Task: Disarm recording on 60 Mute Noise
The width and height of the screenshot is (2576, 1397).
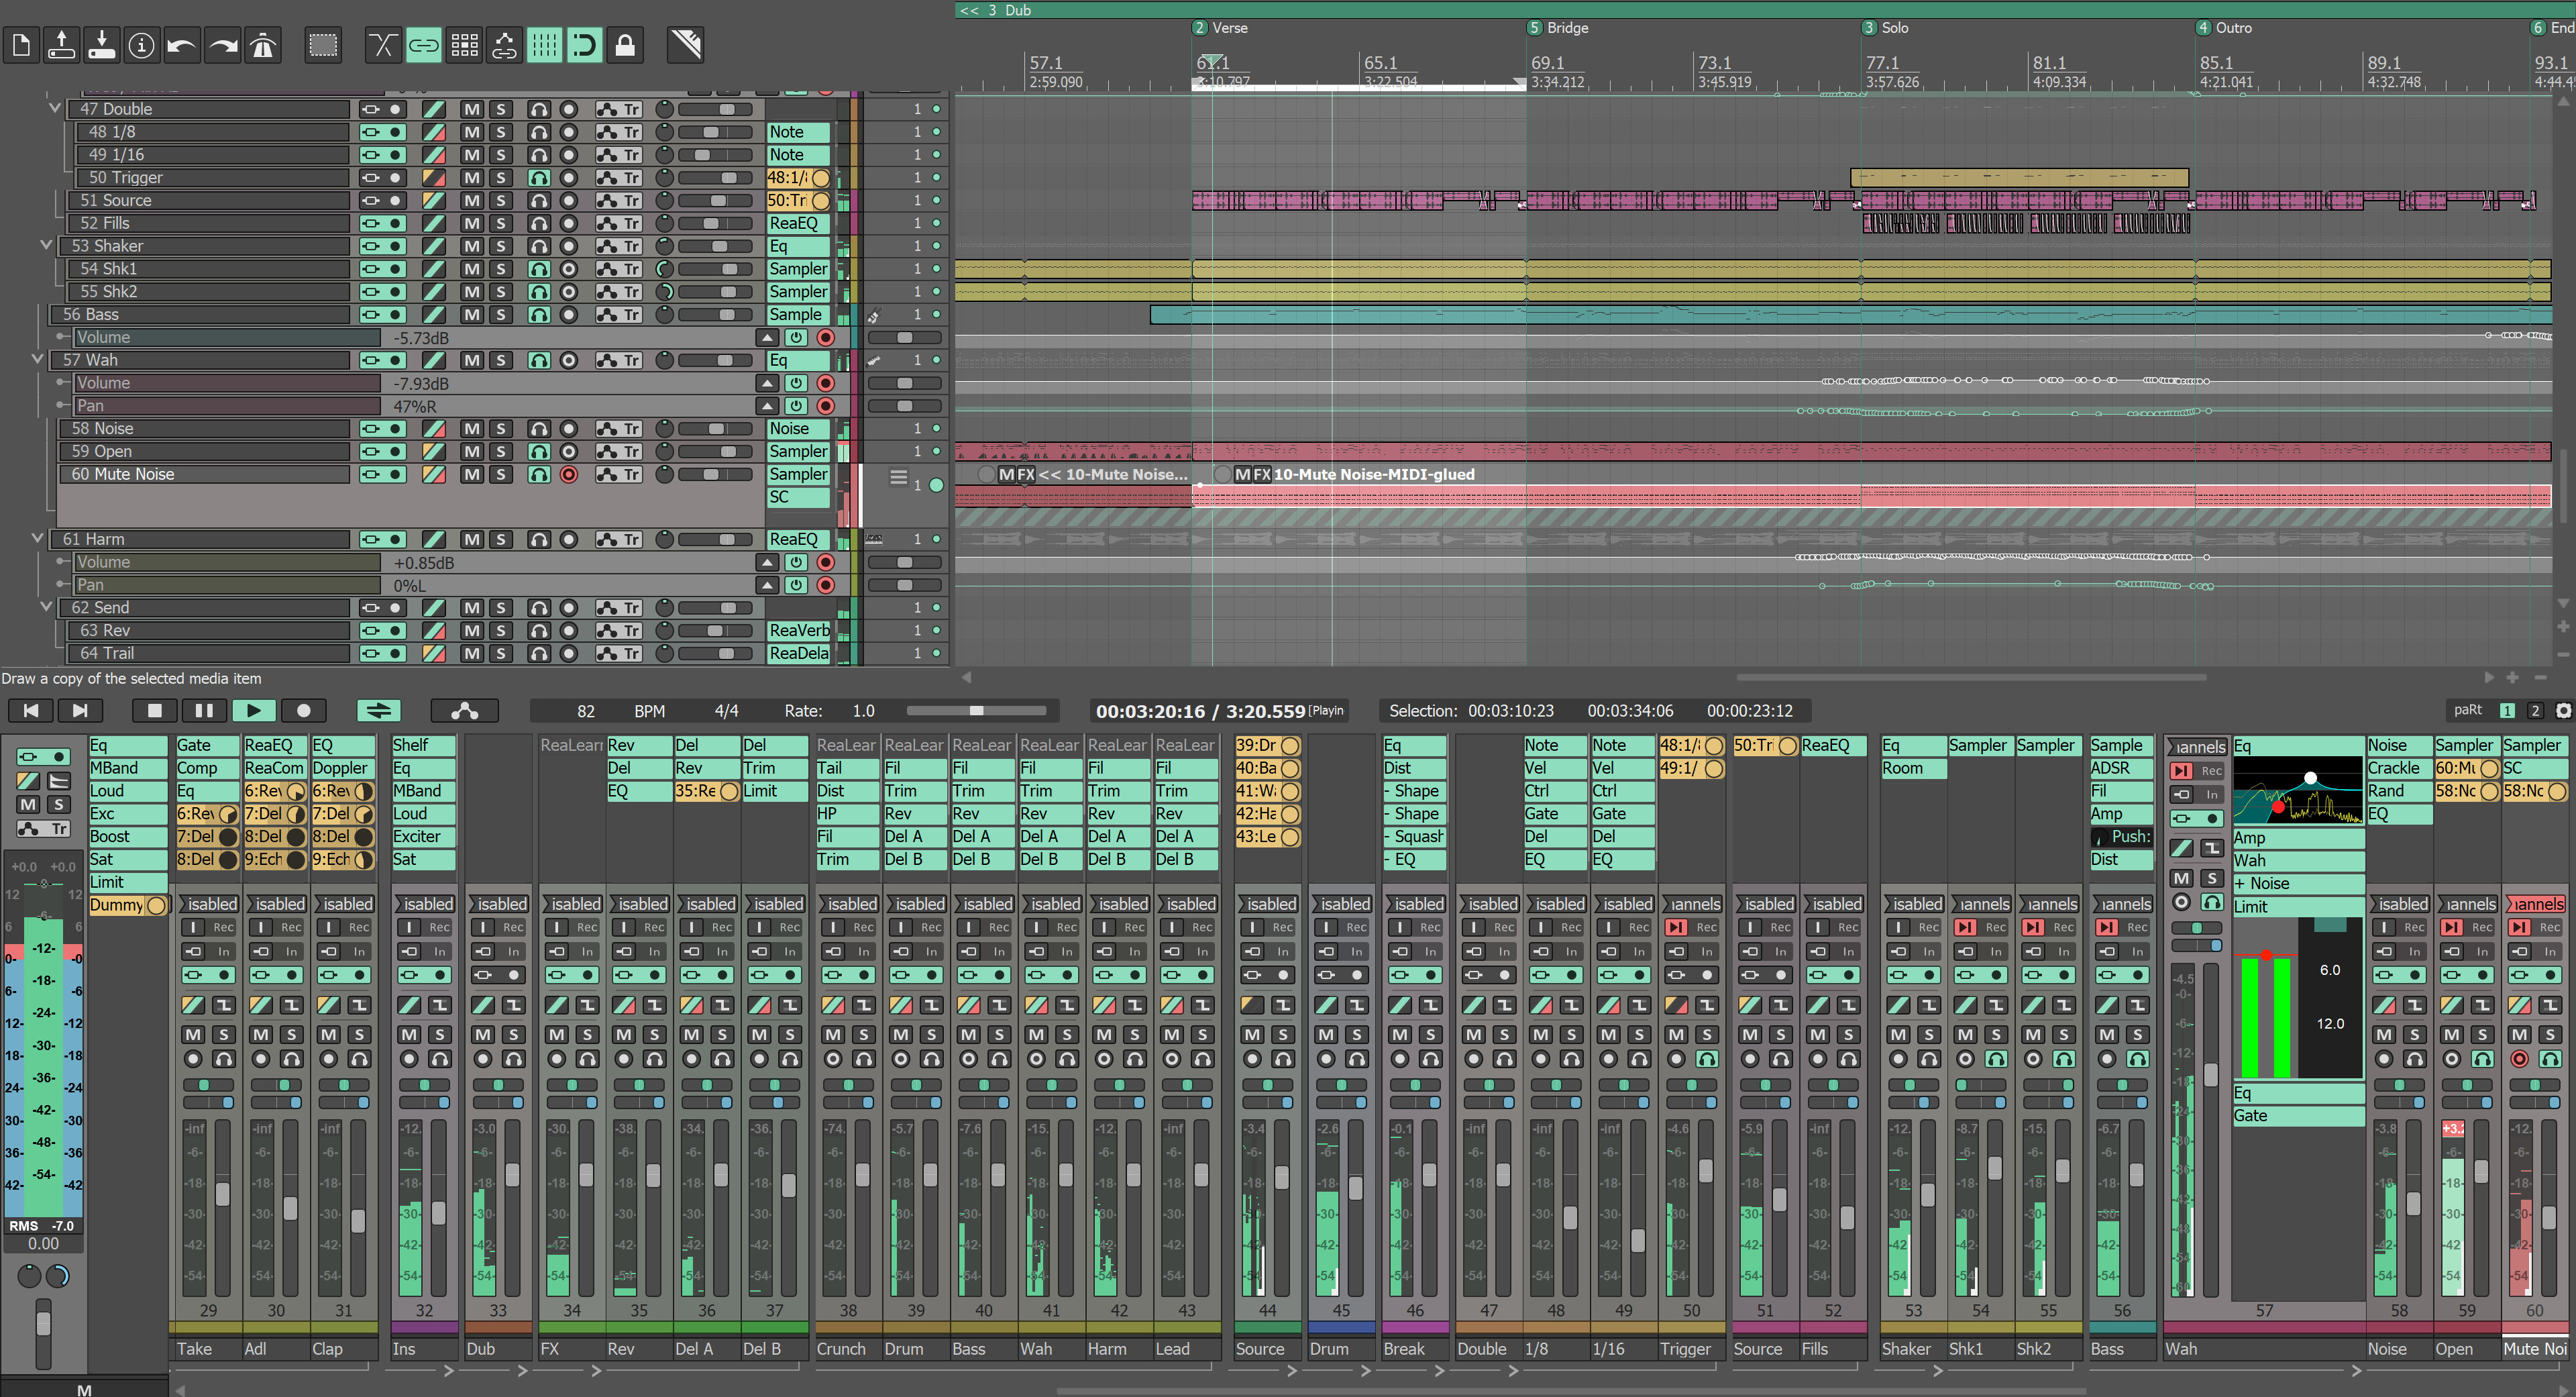Action: [x=568, y=474]
